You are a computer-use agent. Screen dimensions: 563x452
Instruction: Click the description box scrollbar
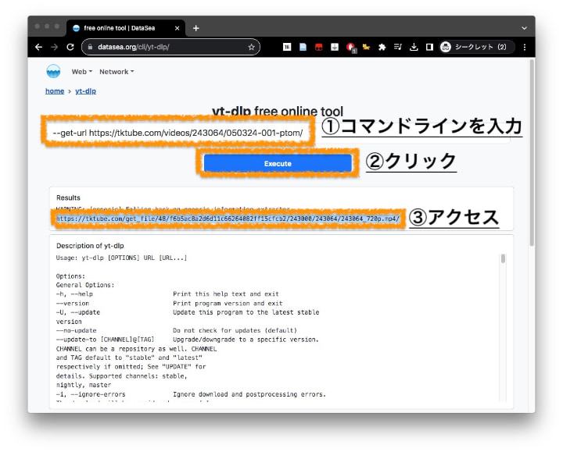point(503,258)
